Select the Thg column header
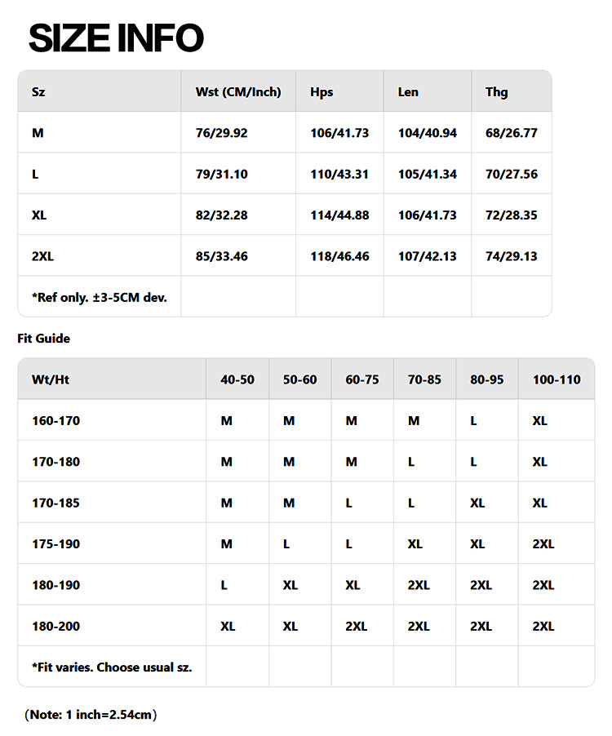The width and height of the screenshot is (612, 736). (x=496, y=92)
